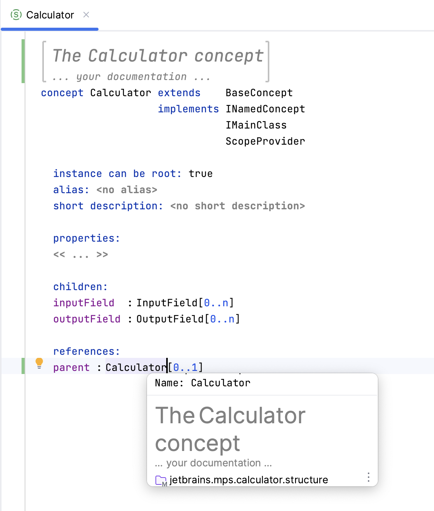Click the empty alias field

click(x=127, y=190)
